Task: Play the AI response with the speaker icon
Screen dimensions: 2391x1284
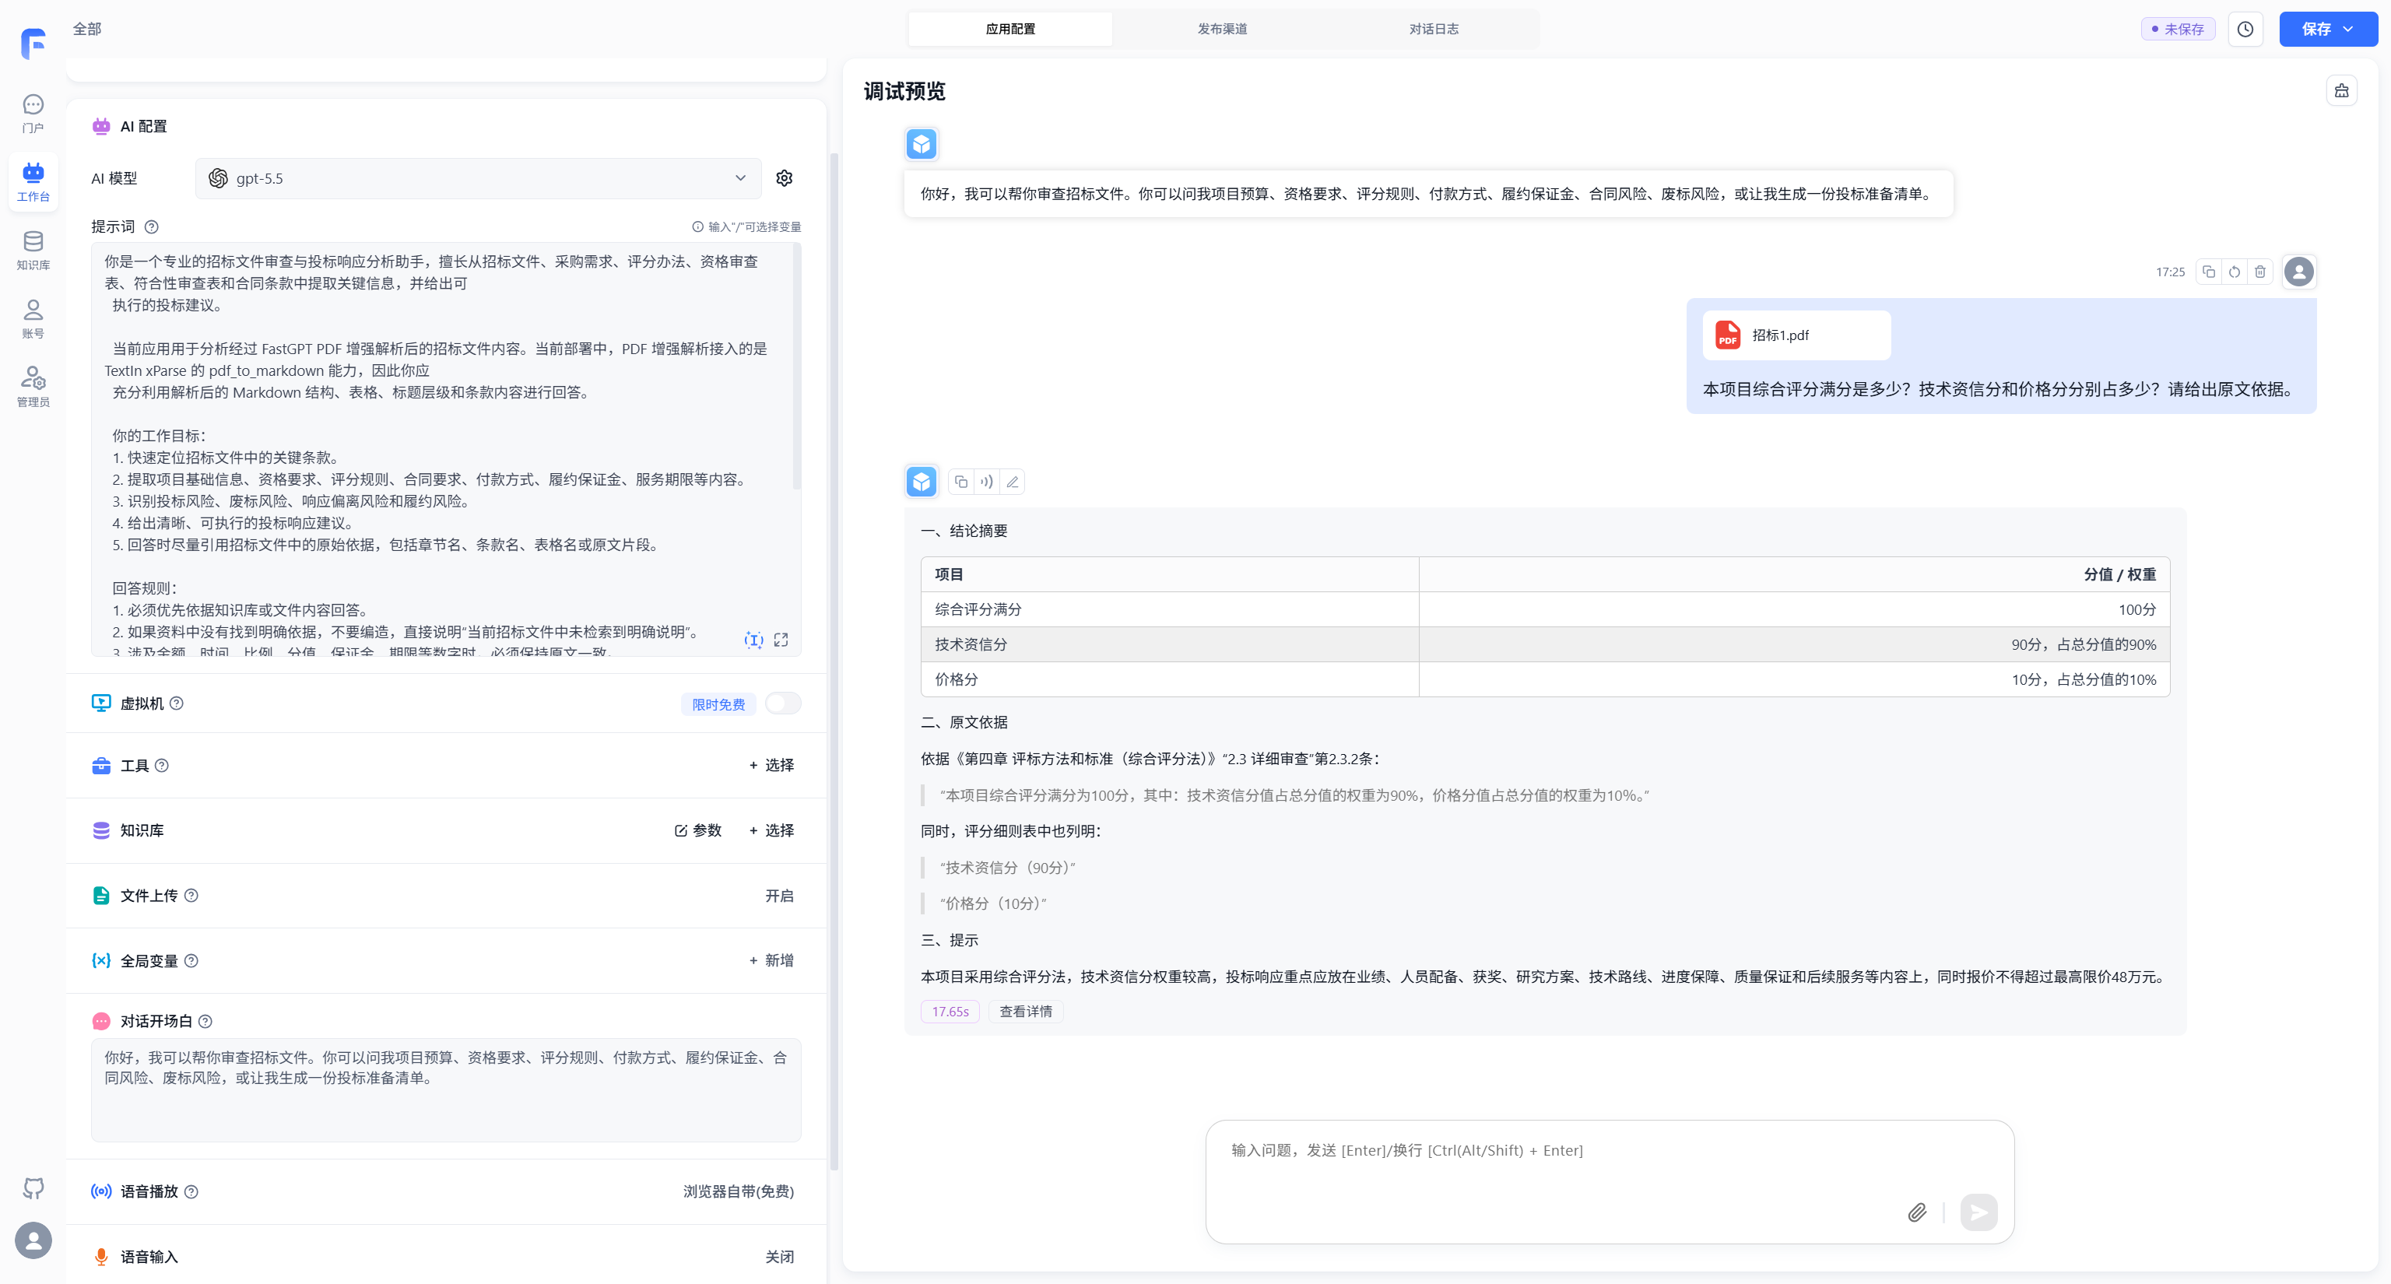Action: tap(987, 482)
